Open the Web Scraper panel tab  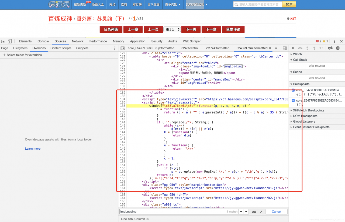(192, 41)
